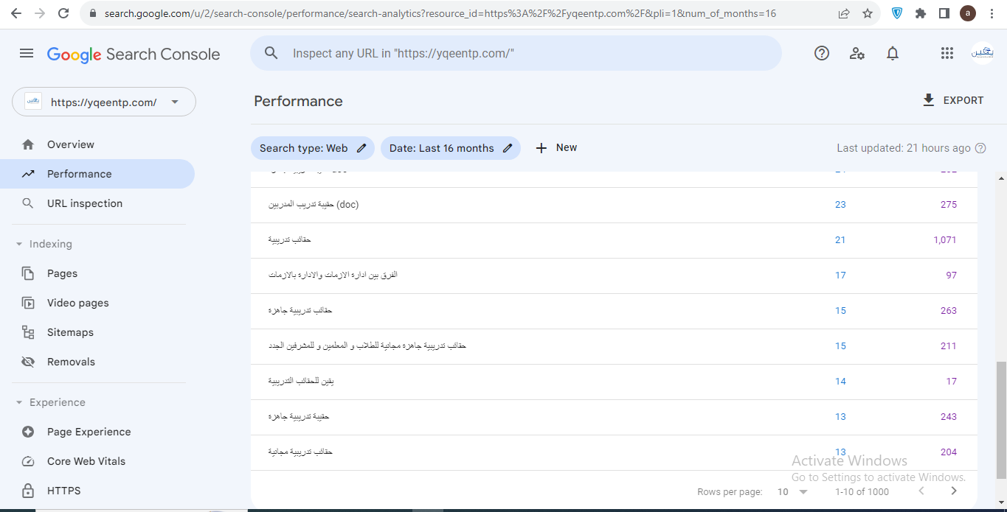The image size is (1007, 512).
Task: Select query row with 211 impressions
Action: (614, 346)
